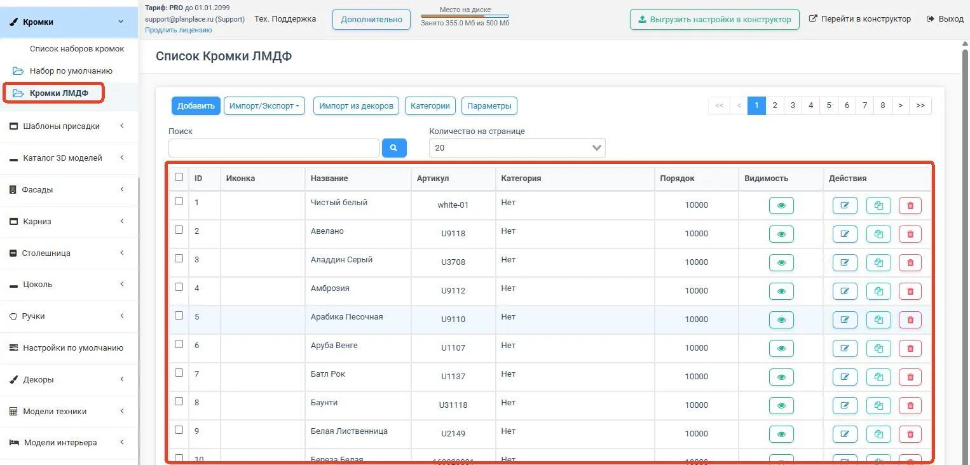Go to page 8
The width and height of the screenshot is (970, 465).
coord(883,106)
